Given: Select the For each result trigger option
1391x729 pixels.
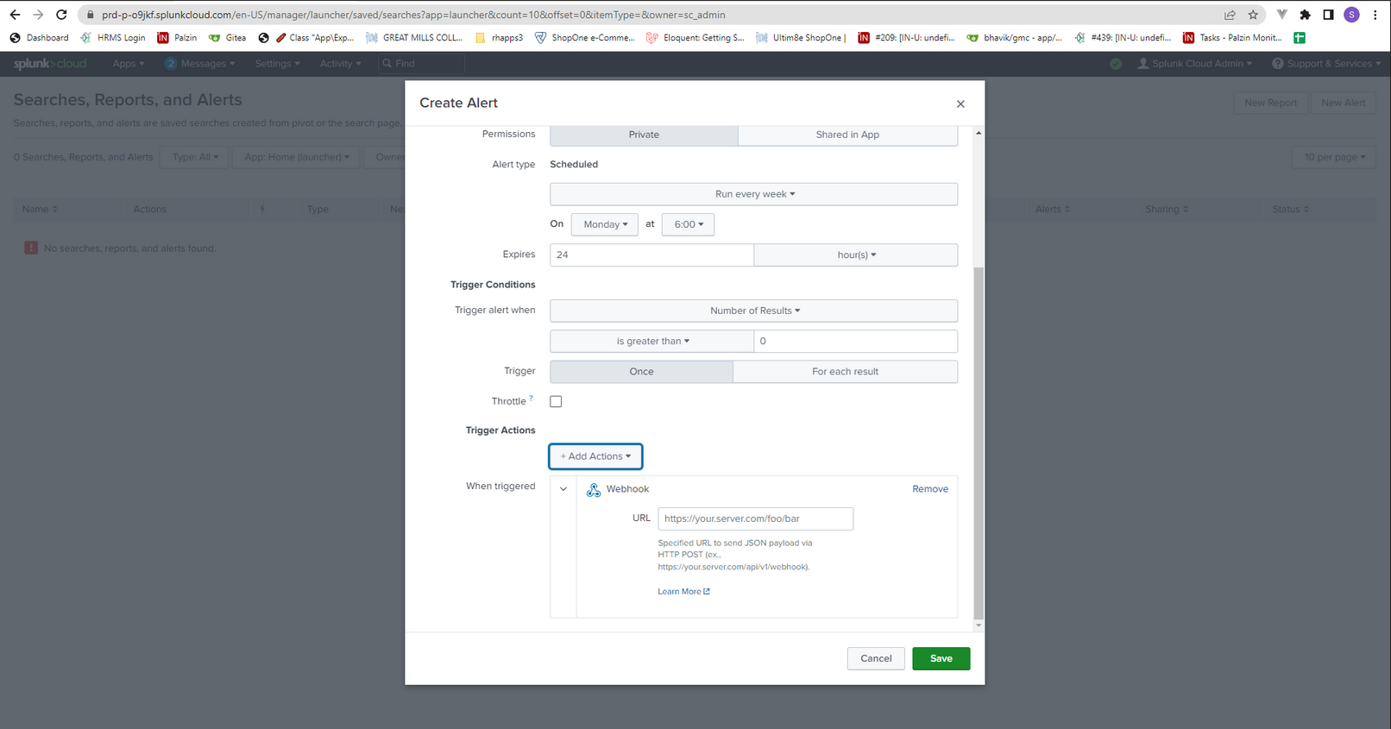Looking at the screenshot, I should point(845,372).
